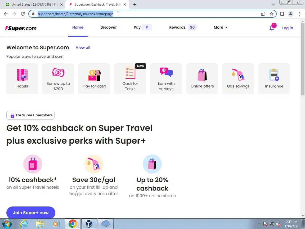Close the United States browser tab

61,5
